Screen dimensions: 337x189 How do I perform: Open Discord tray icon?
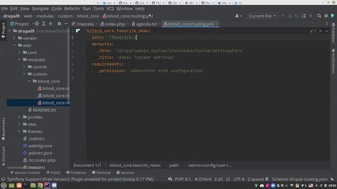click(262, 185)
